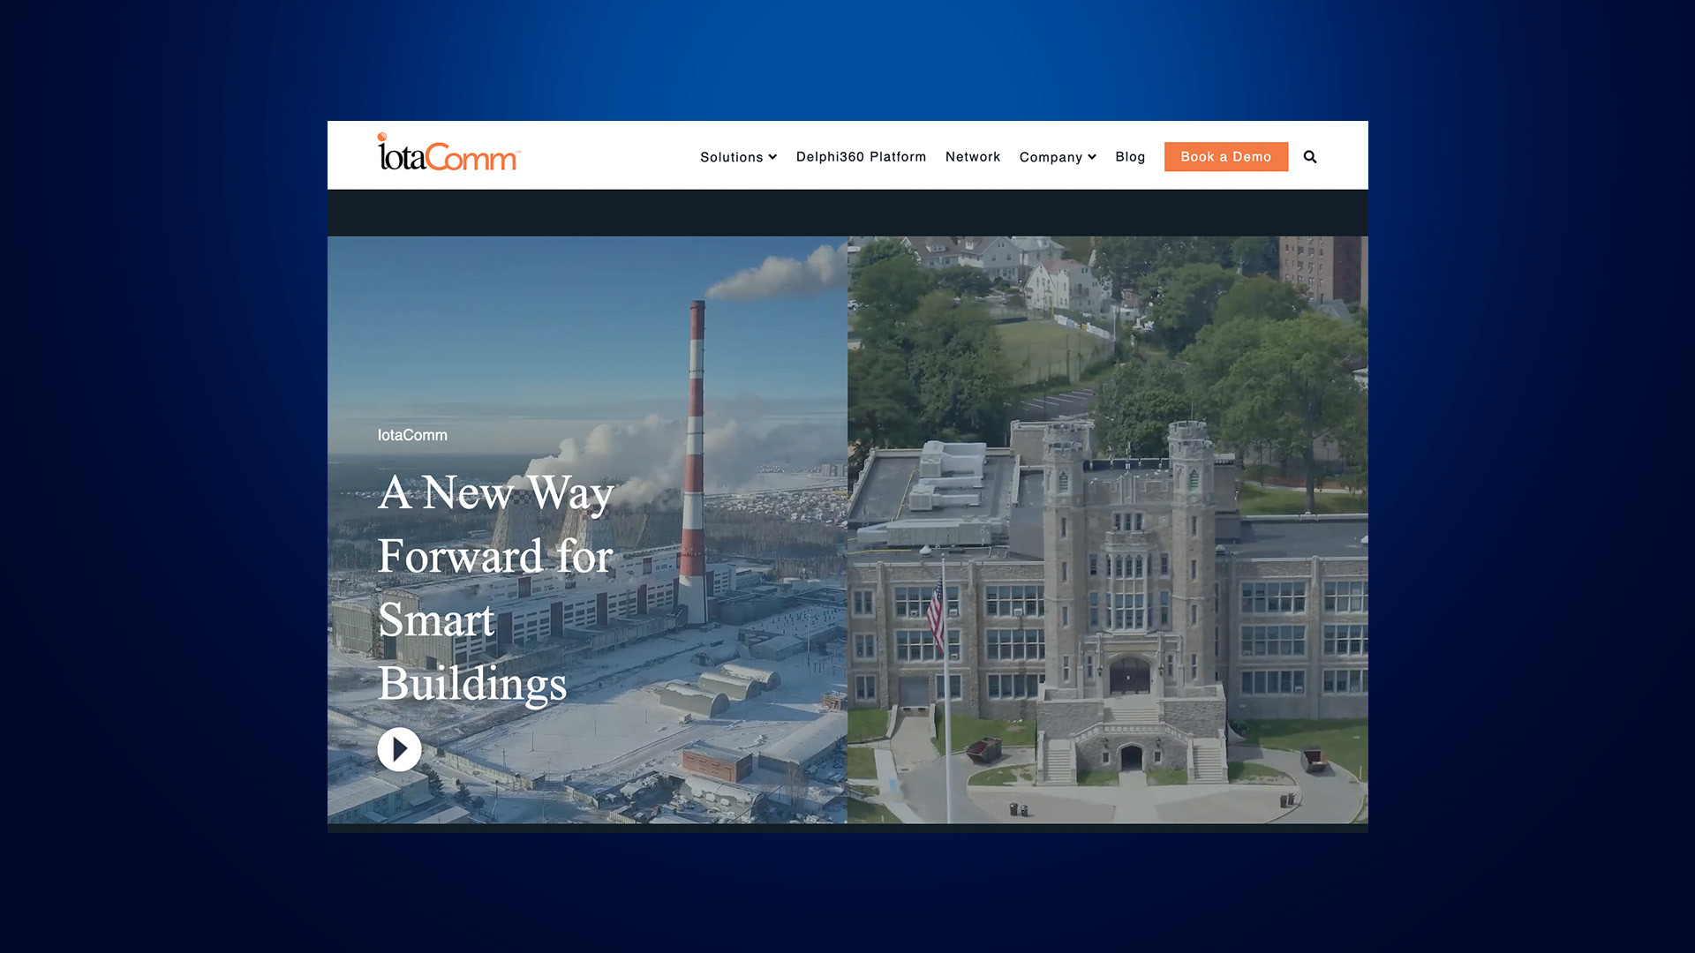1695x953 pixels.
Task: Play the hero video button
Action: tap(399, 749)
